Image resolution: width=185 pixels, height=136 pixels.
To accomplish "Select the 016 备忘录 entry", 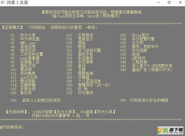I will click(21, 93).
